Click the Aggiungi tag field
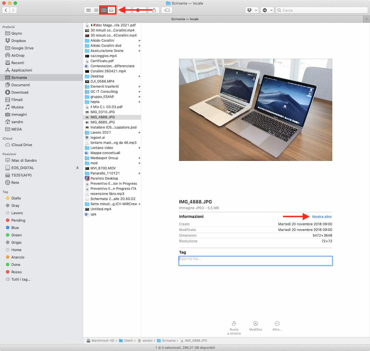This screenshot has width=370, height=351. coord(256,261)
